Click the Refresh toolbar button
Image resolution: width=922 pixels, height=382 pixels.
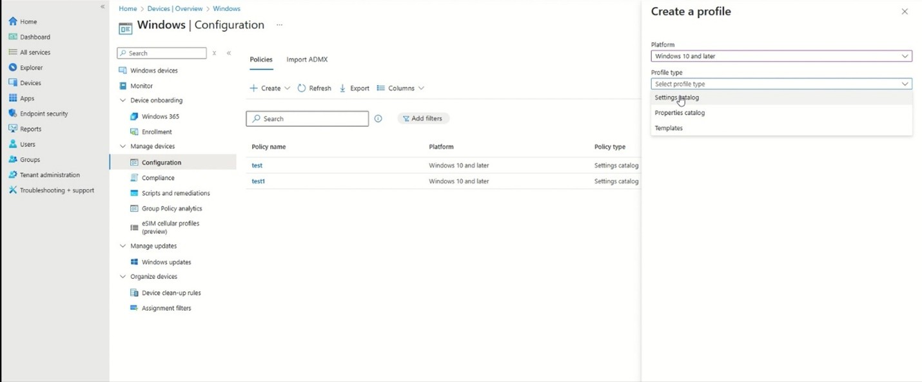tap(314, 88)
